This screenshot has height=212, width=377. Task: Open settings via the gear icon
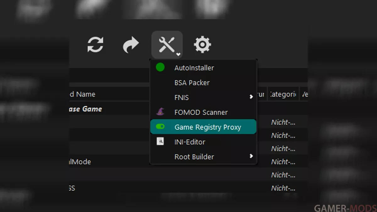(202, 45)
